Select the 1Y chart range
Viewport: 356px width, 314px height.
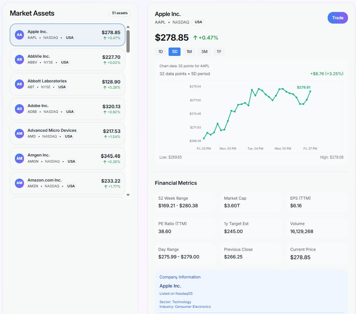coord(219,52)
